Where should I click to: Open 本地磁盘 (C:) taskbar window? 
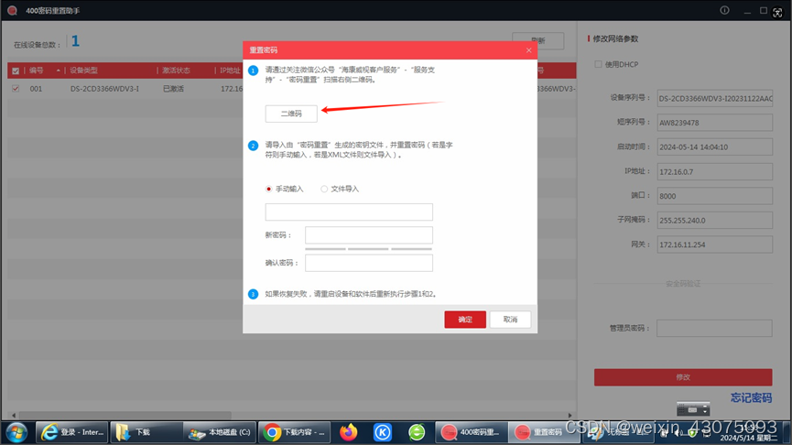[220, 432]
